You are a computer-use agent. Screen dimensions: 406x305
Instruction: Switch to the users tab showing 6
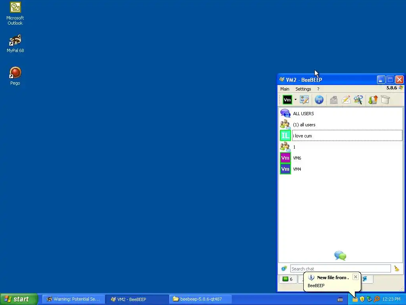288,279
